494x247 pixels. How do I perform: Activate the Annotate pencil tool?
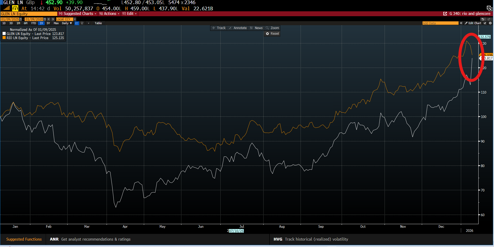pos(238,28)
